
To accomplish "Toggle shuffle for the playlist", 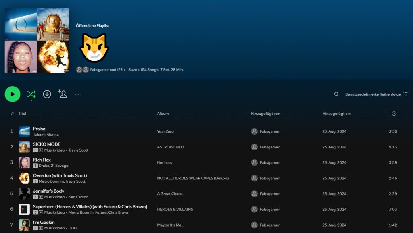I will [31, 94].
